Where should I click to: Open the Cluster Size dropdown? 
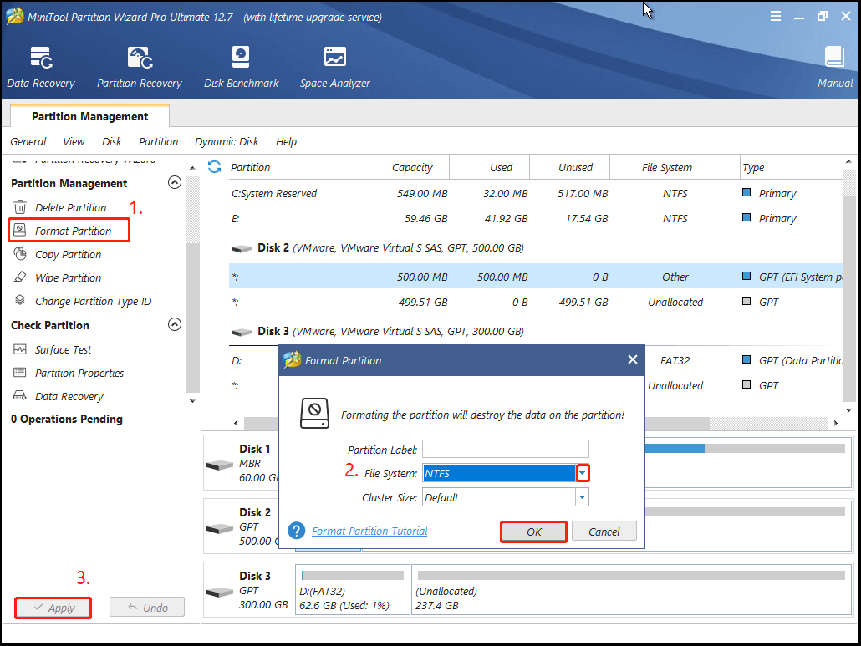pos(582,497)
